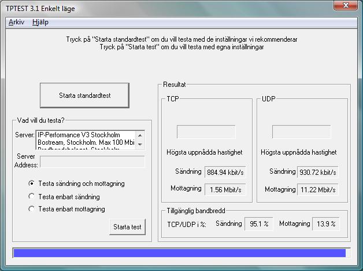Click the 95.1 % Sändning bandwidth value

pos(259,224)
